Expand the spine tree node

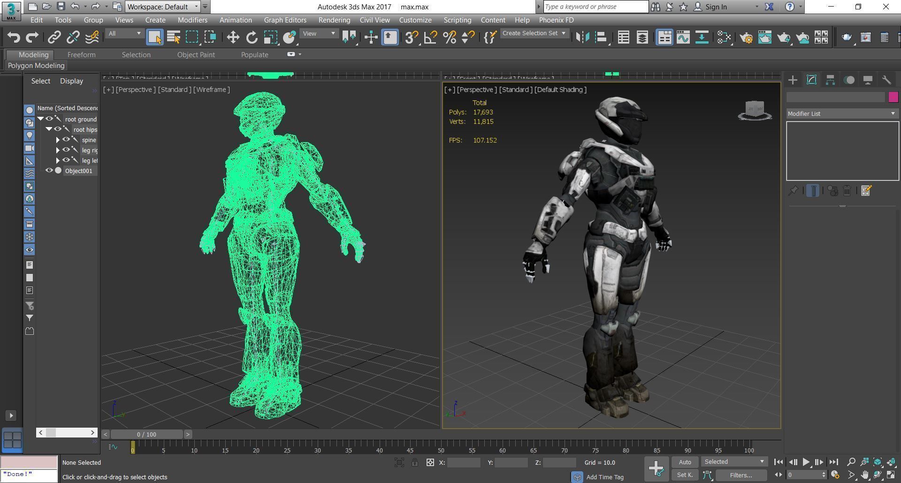58,140
